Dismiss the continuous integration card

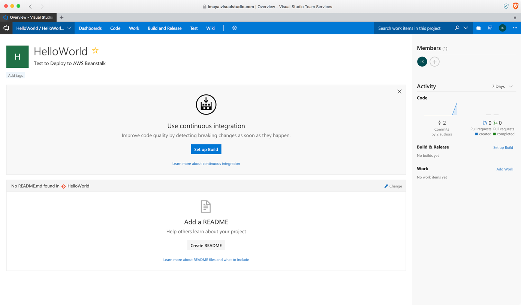coord(400,91)
